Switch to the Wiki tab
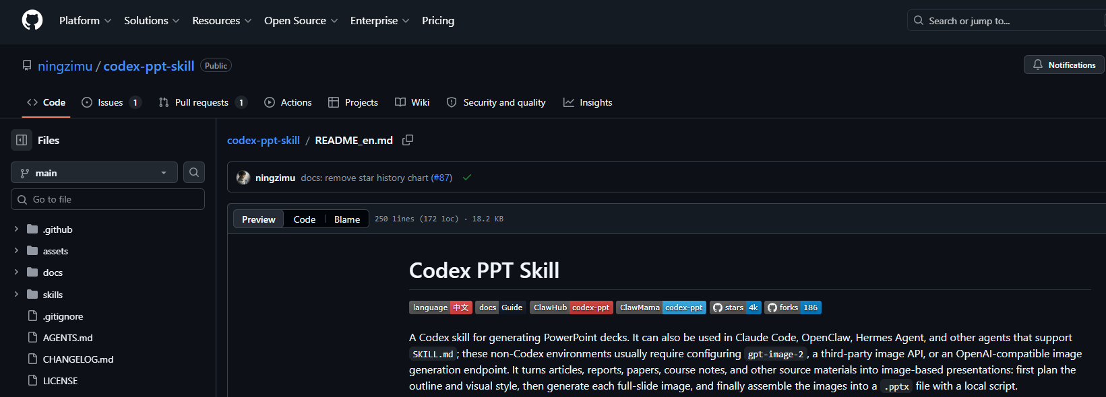This screenshot has height=397, width=1106. (412, 102)
